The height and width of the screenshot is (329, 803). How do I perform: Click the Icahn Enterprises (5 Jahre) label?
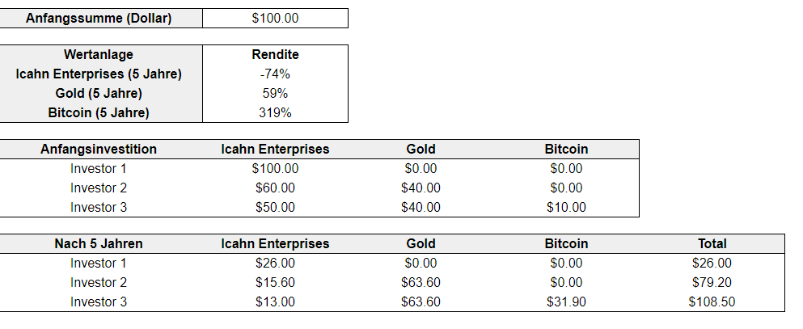99,74
